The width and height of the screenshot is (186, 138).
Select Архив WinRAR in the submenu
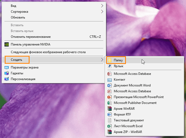pyautogui.click(x=144, y=109)
